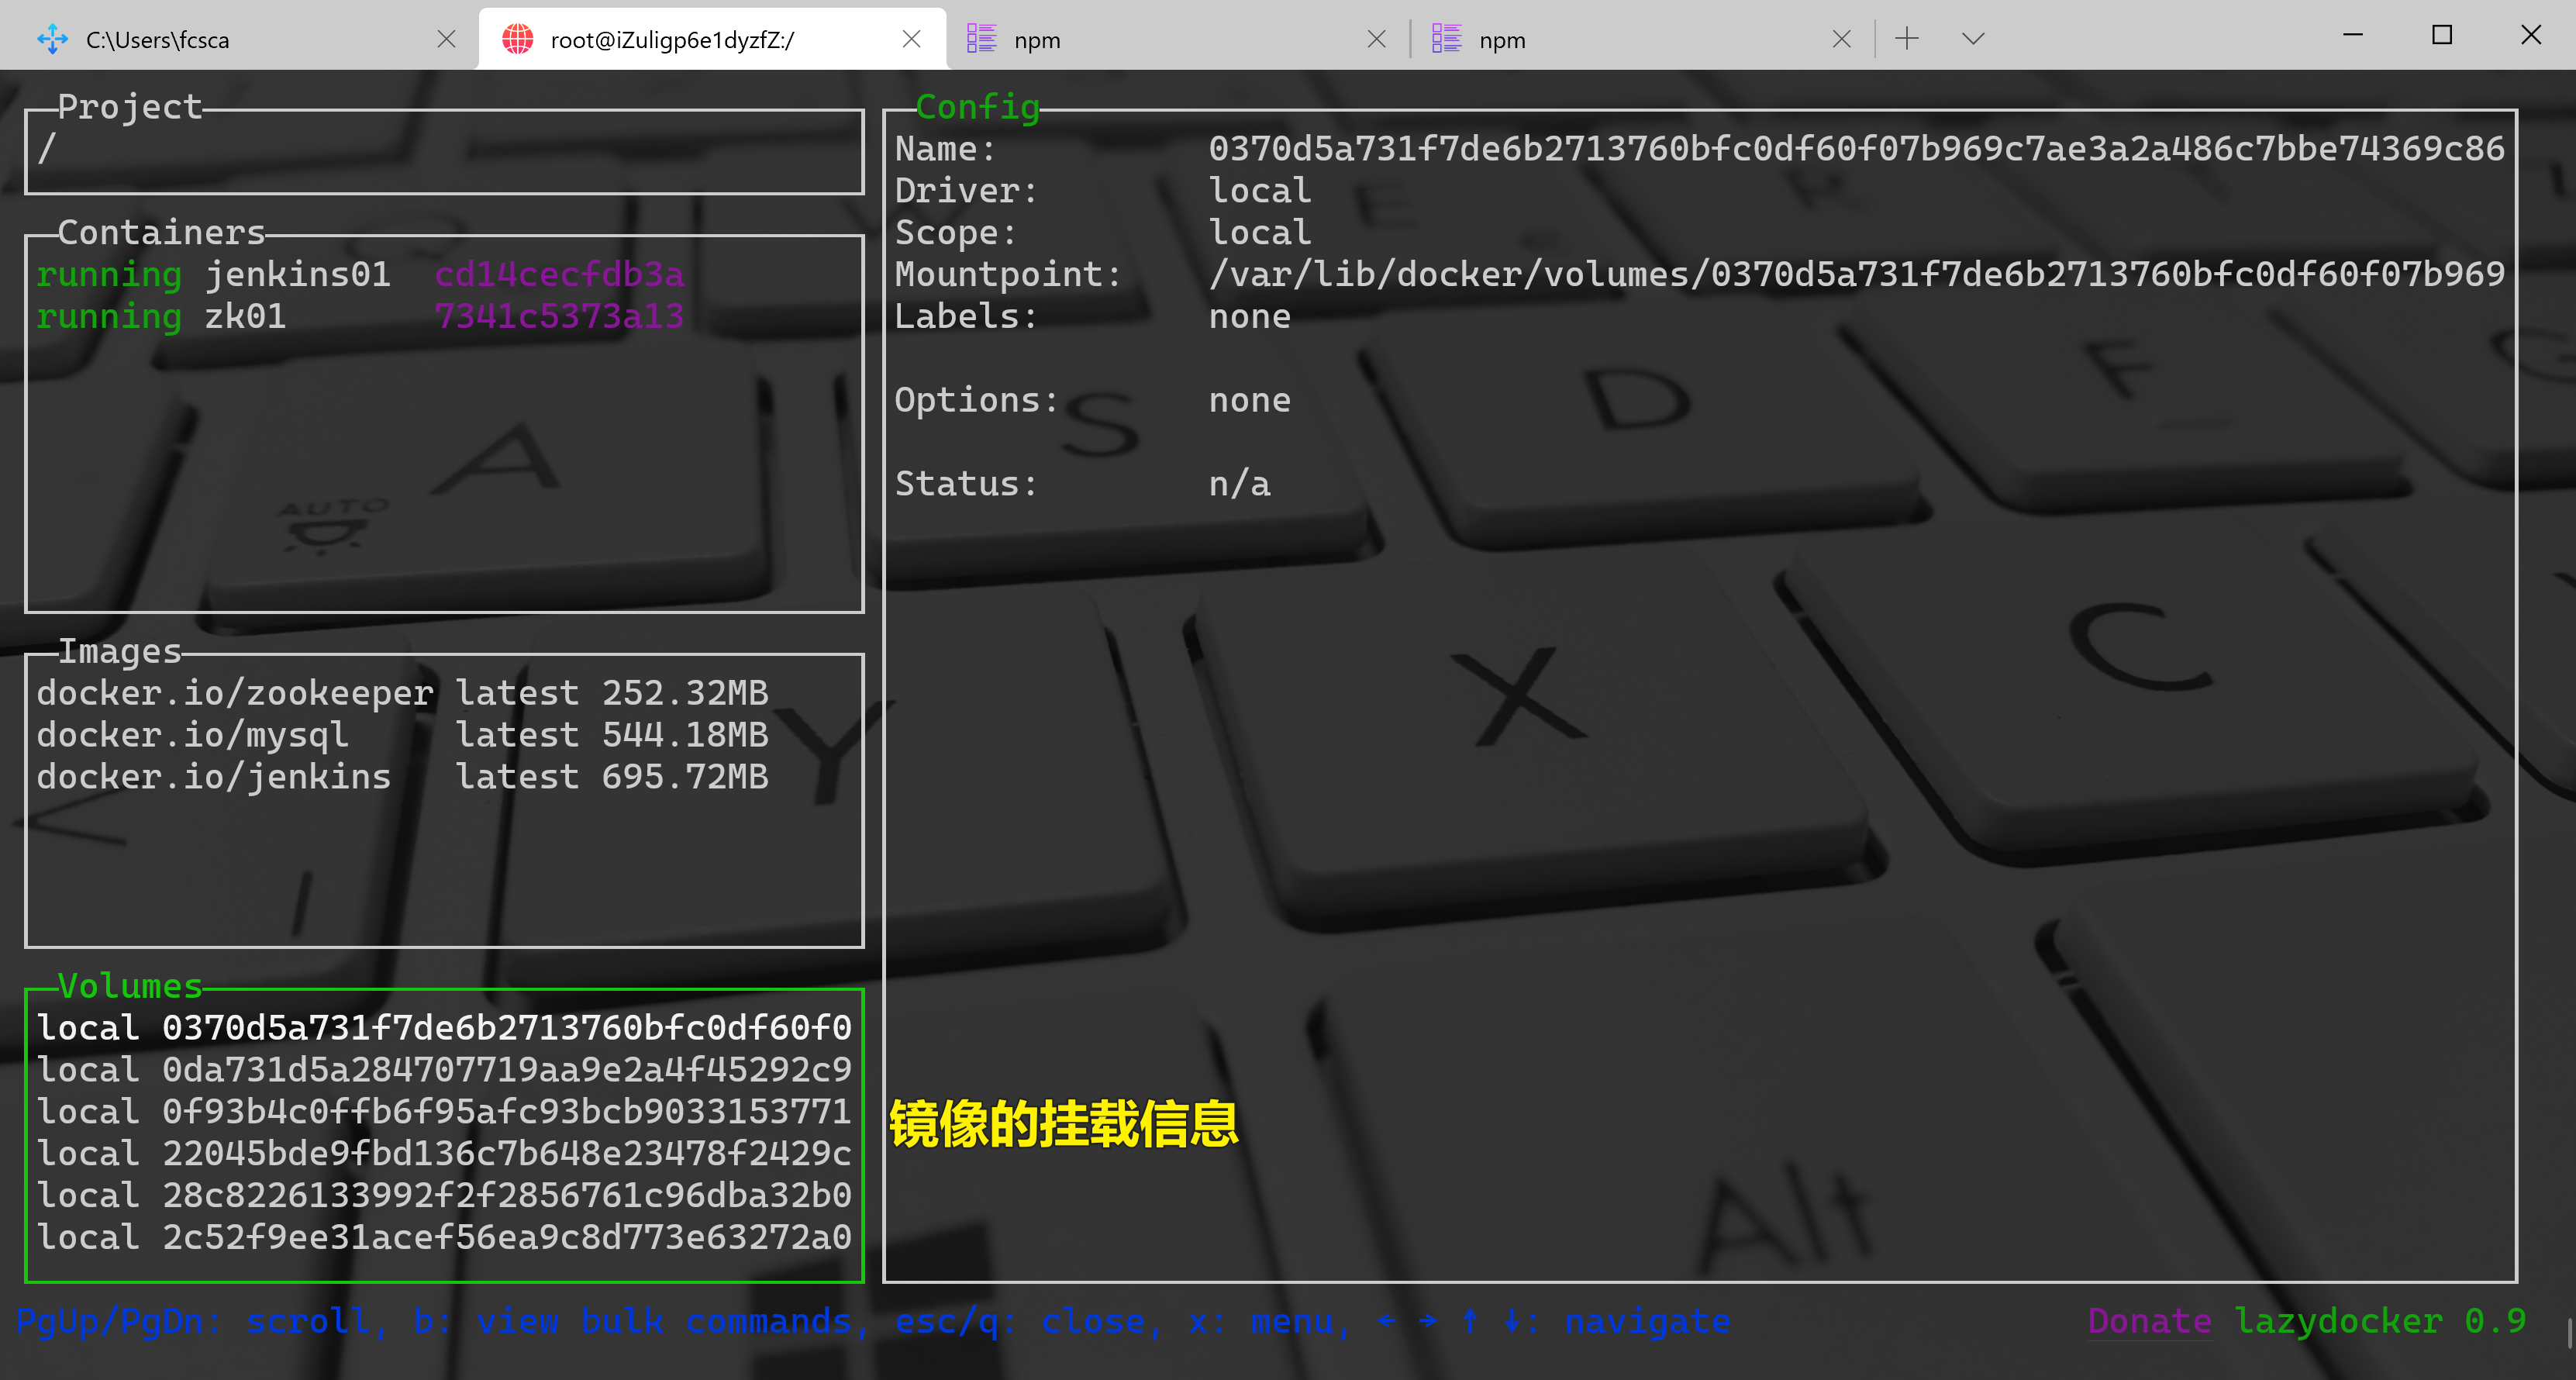Click the Config panel title

coord(977,107)
